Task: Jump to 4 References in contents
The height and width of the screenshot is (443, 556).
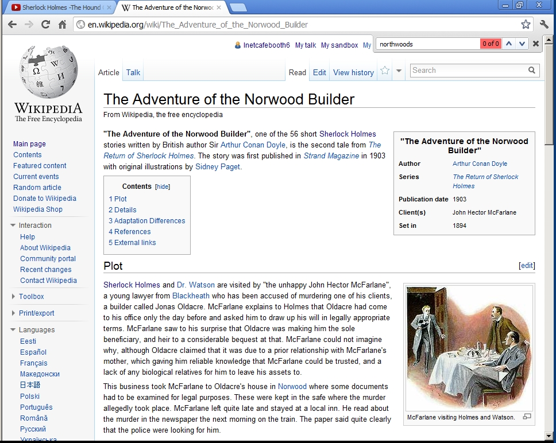Action: click(129, 232)
